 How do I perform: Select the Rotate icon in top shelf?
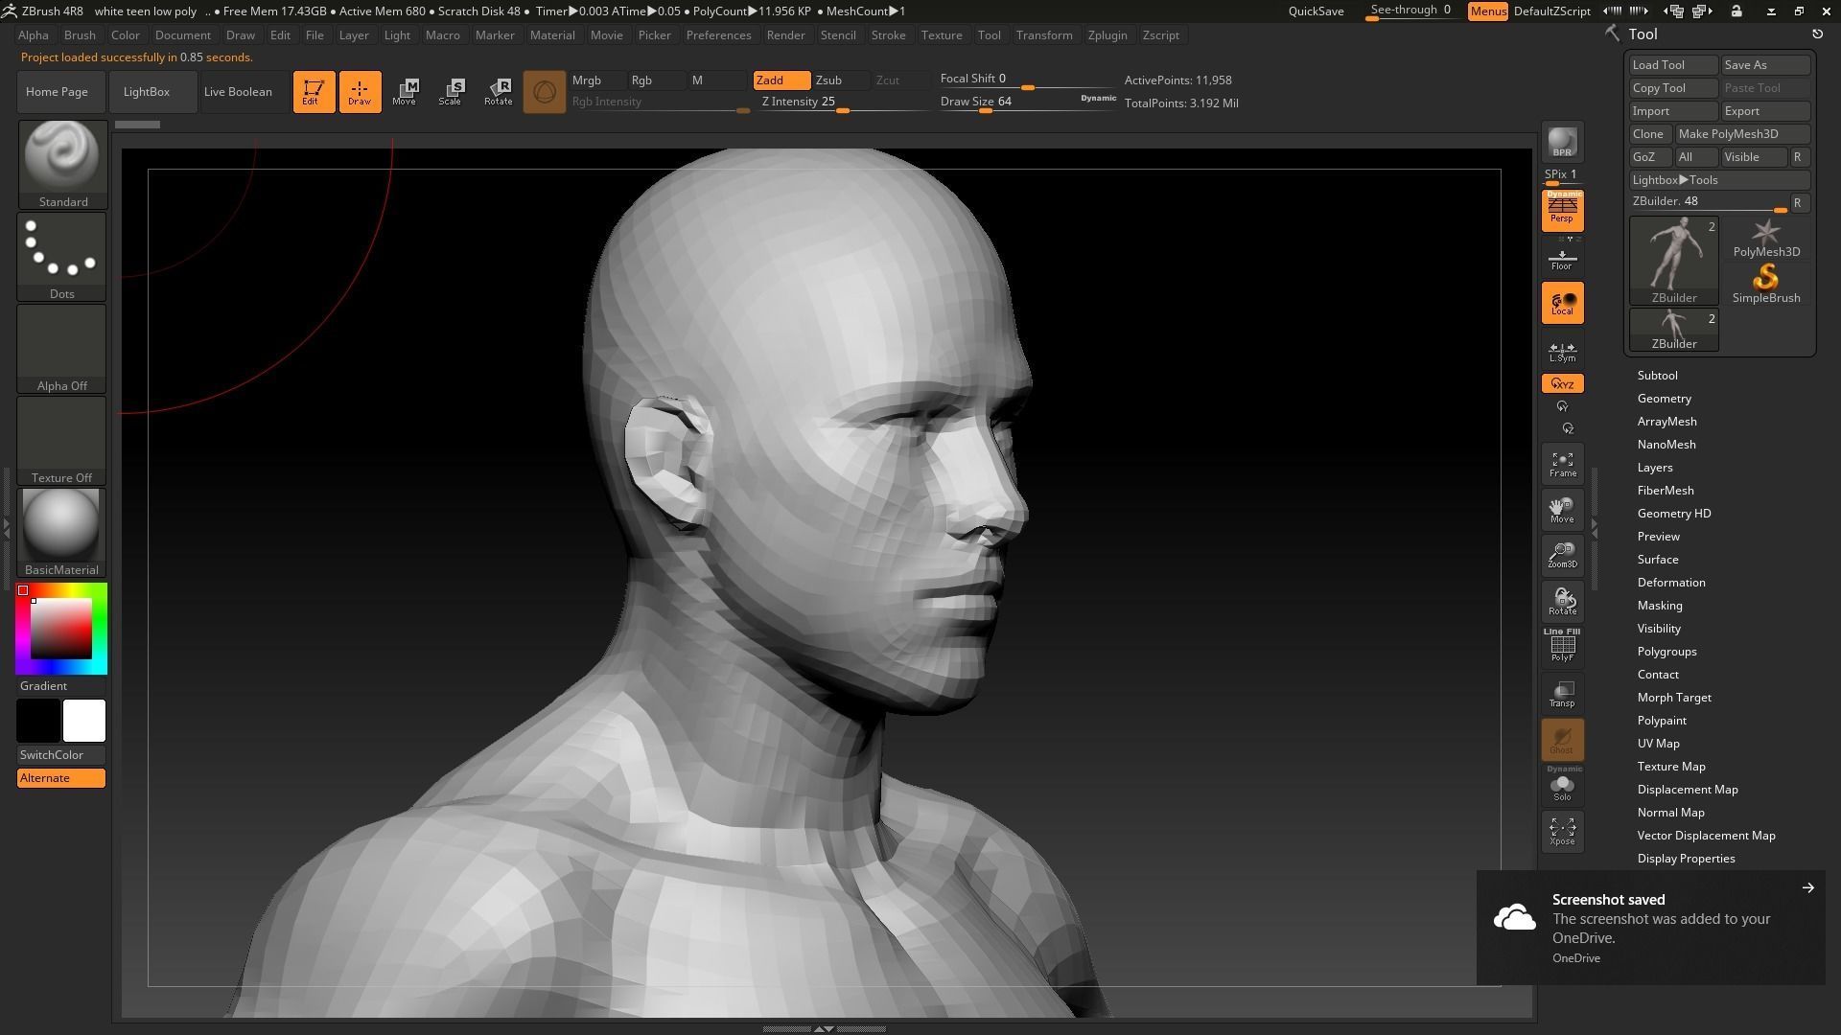pos(498,92)
